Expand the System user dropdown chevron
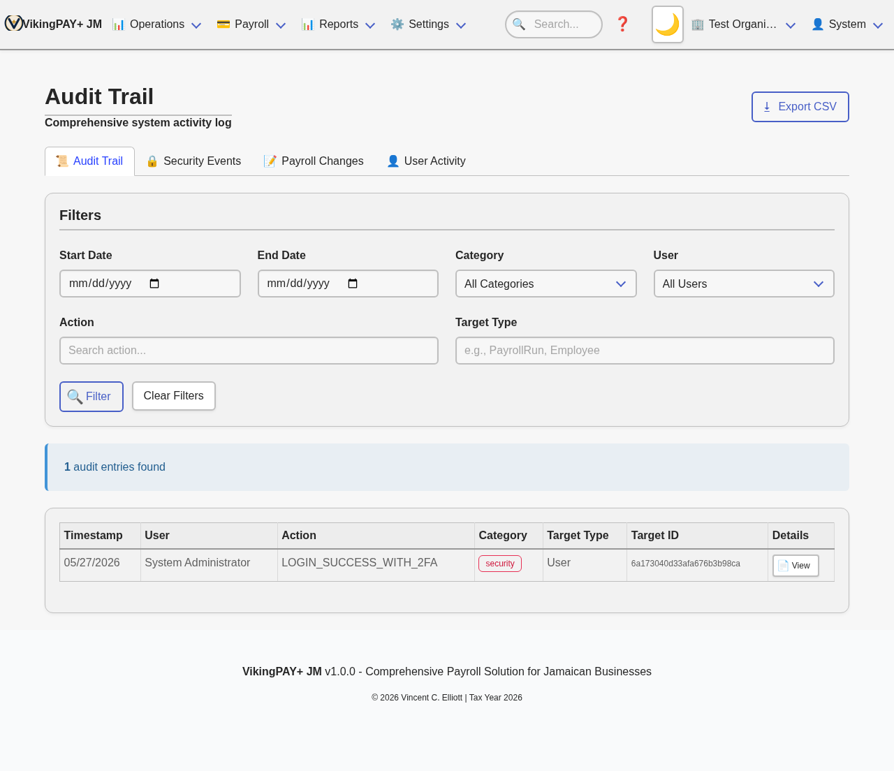This screenshot has height=771, width=894. [x=878, y=25]
